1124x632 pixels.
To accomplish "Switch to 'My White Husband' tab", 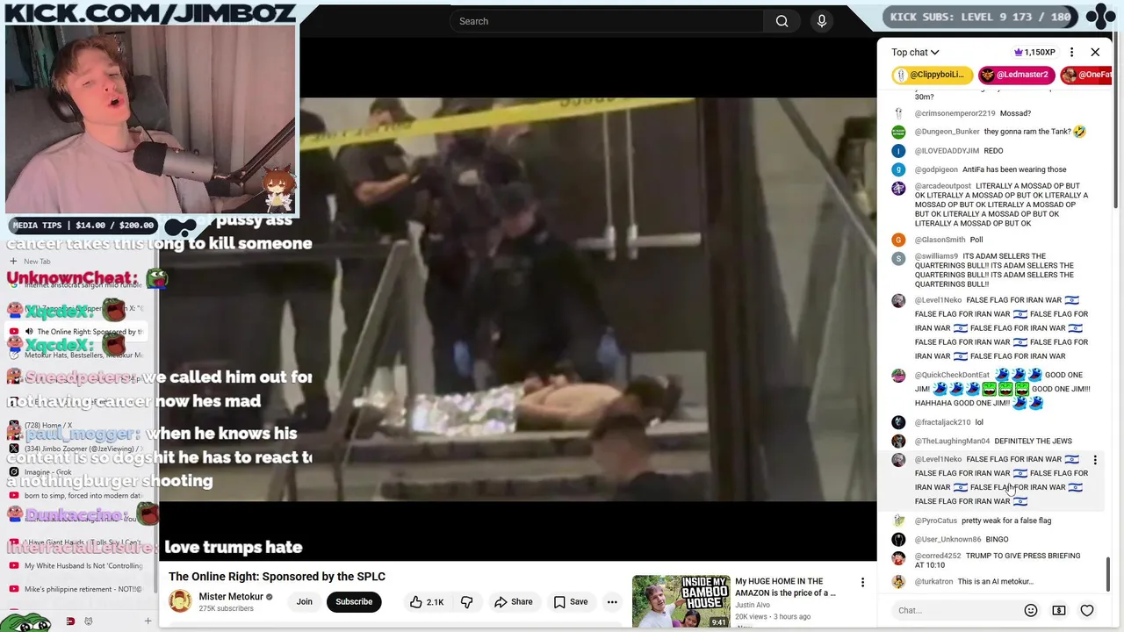I will [76, 566].
